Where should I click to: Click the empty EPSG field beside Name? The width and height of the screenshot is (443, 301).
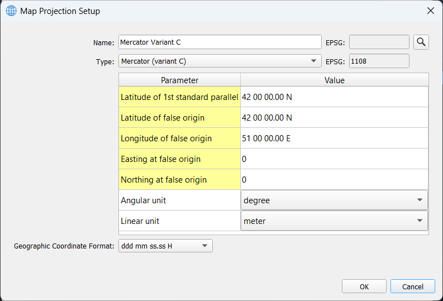[379, 42]
